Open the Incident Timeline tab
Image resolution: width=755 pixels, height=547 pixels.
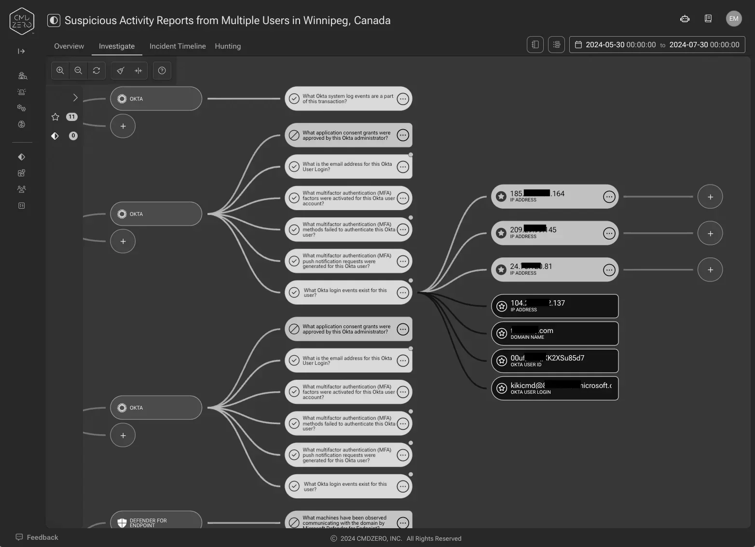(x=178, y=46)
